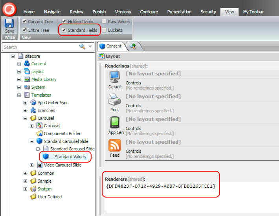Open the Configure ribbon tab

[x=149, y=12]
